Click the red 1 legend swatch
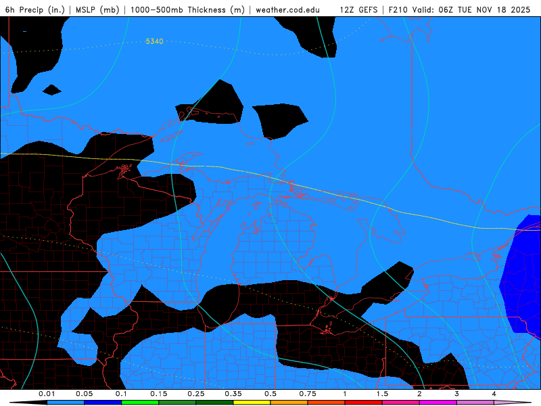Viewport: 541px width, 406px height. coord(364,403)
